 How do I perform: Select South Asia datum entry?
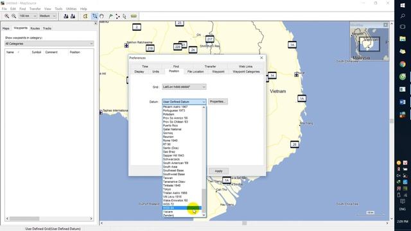click(x=182, y=167)
